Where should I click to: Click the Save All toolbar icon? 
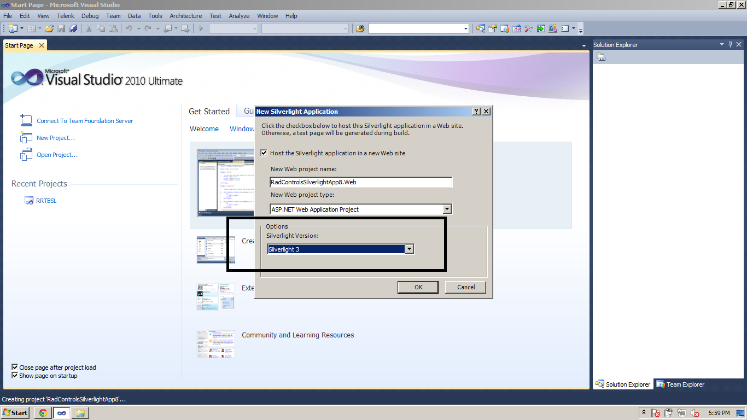73,28
